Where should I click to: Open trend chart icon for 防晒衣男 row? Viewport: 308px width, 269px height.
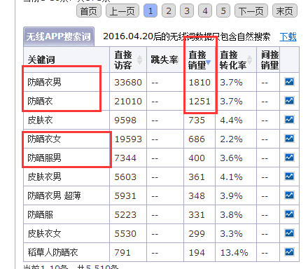[x=289, y=82]
